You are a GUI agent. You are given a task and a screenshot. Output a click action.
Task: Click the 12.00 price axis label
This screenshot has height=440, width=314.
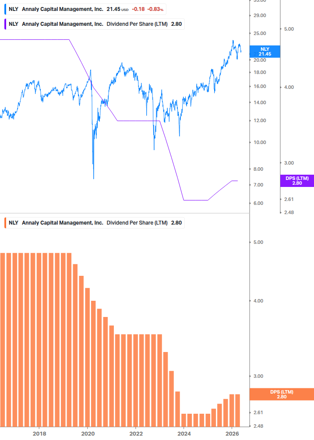pyautogui.click(x=260, y=121)
